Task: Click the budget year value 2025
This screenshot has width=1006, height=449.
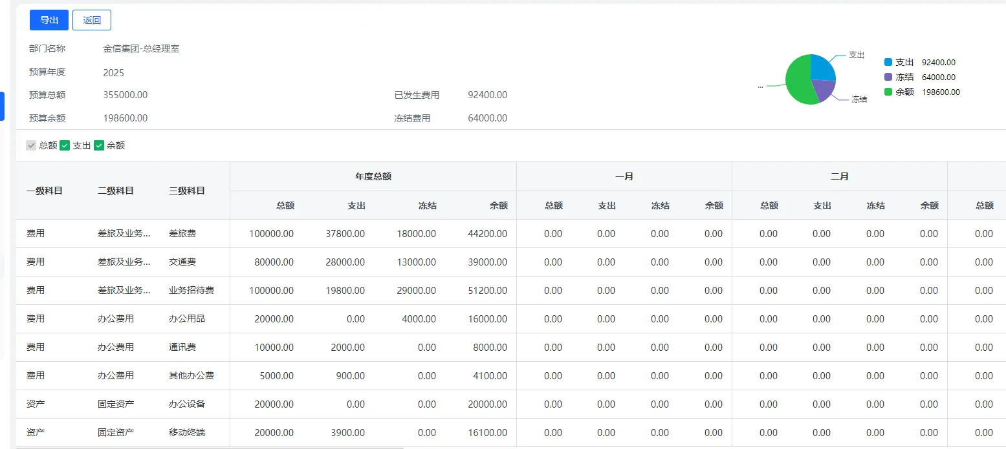Action: pyautogui.click(x=113, y=73)
